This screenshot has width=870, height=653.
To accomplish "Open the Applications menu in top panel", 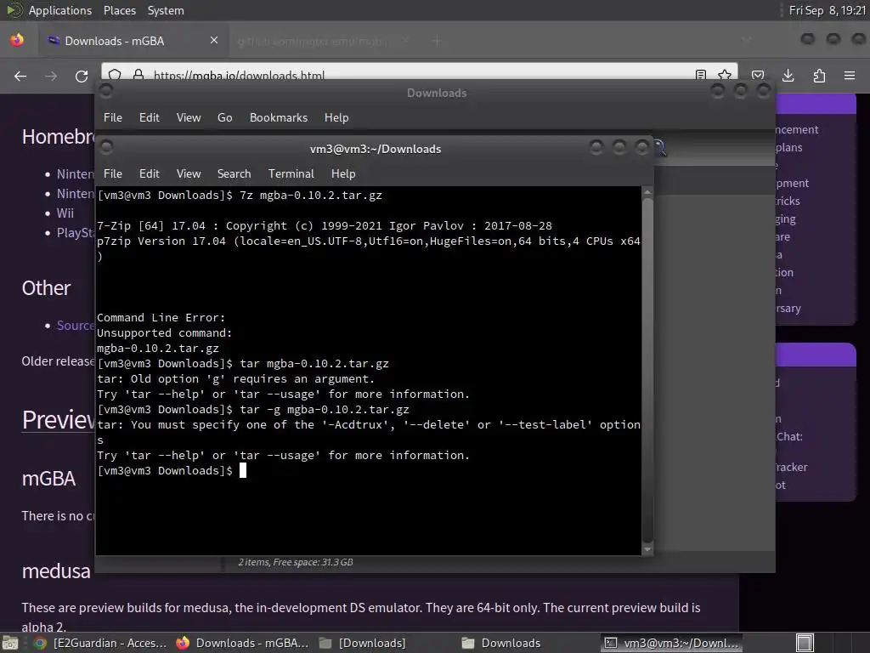I will (x=60, y=10).
